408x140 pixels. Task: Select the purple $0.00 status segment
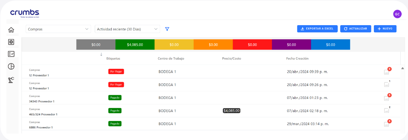coord(291,44)
